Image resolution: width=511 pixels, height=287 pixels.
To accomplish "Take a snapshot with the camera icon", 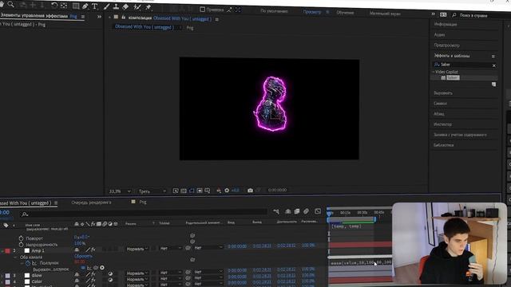I will 250,191.
